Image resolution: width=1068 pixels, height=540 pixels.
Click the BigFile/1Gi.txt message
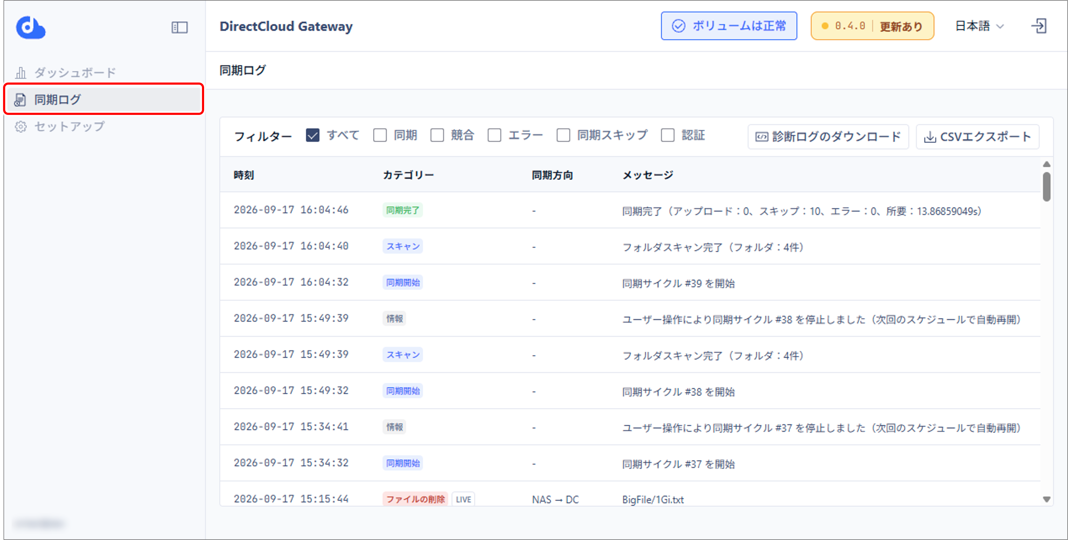pos(653,499)
